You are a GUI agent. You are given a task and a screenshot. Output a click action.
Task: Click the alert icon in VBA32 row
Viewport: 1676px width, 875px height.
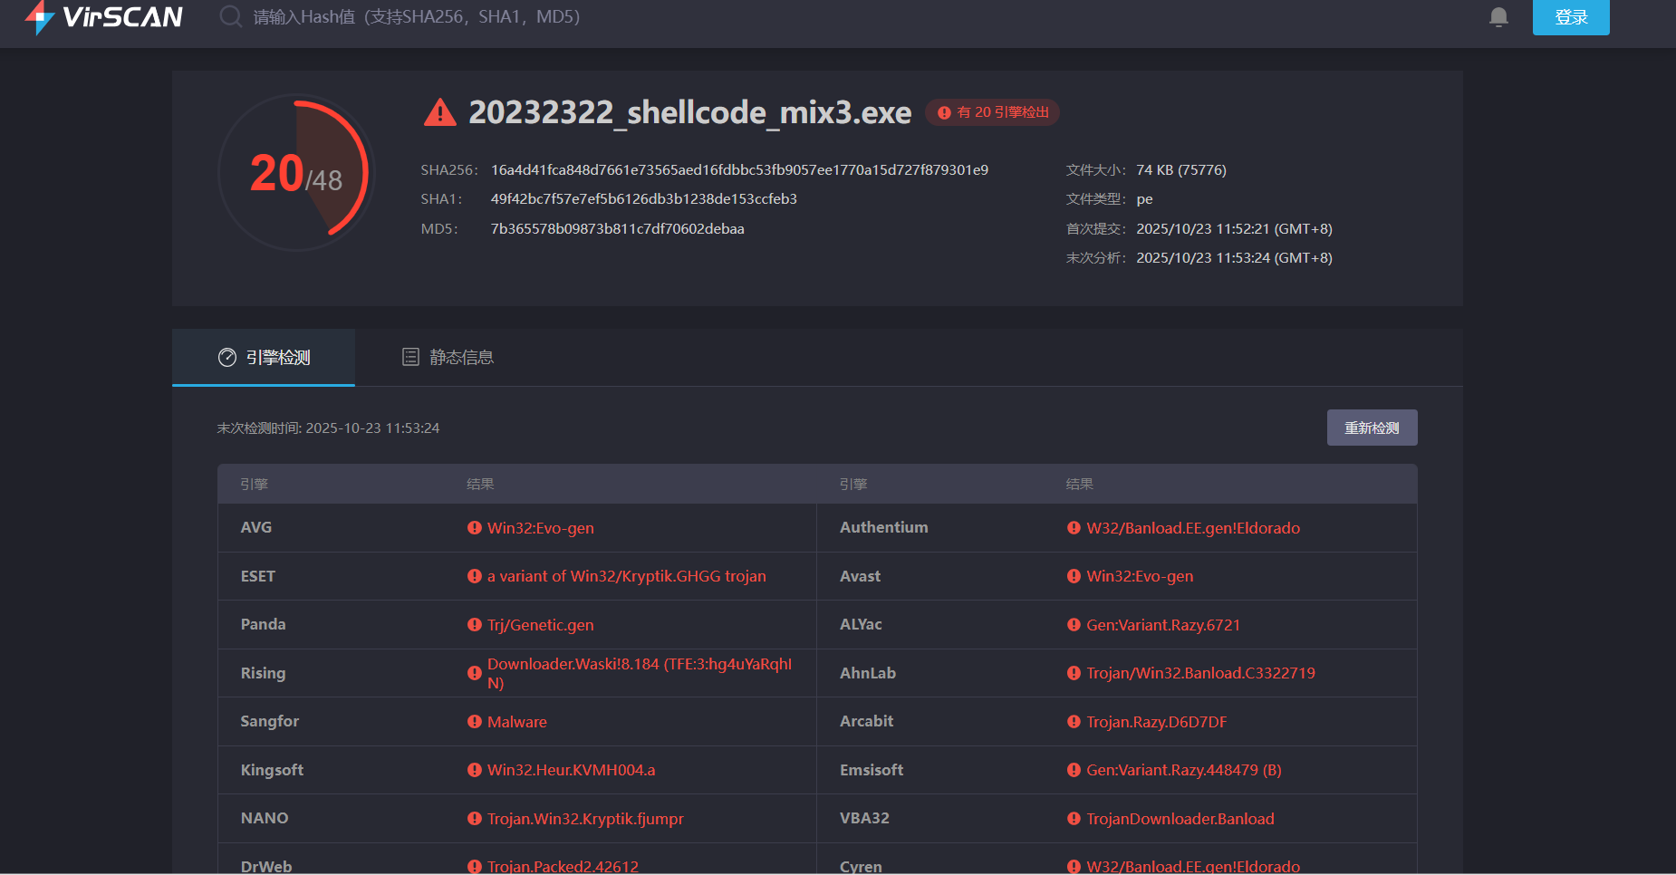pyautogui.click(x=1074, y=819)
